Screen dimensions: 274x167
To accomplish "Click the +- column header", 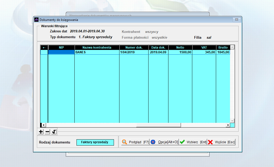I will 44,47.
